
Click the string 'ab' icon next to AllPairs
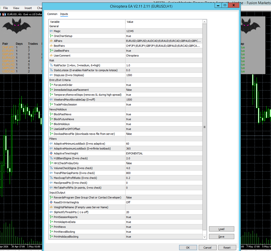point(51,41)
